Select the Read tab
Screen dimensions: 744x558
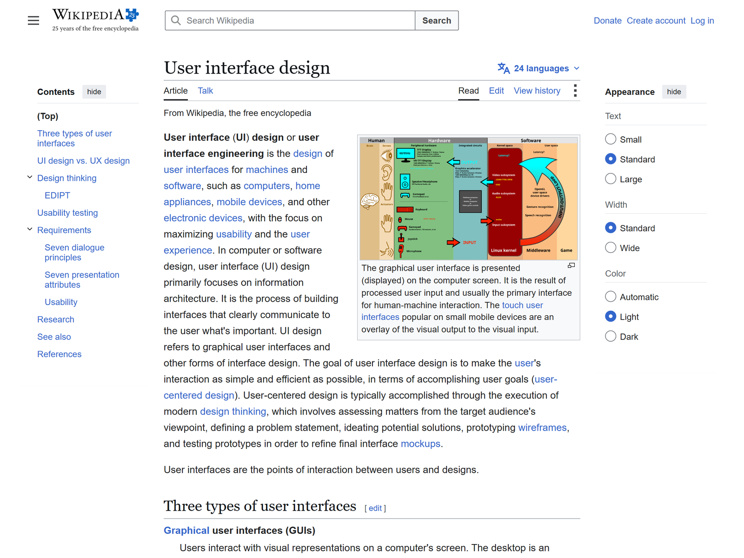pyautogui.click(x=468, y=91)
